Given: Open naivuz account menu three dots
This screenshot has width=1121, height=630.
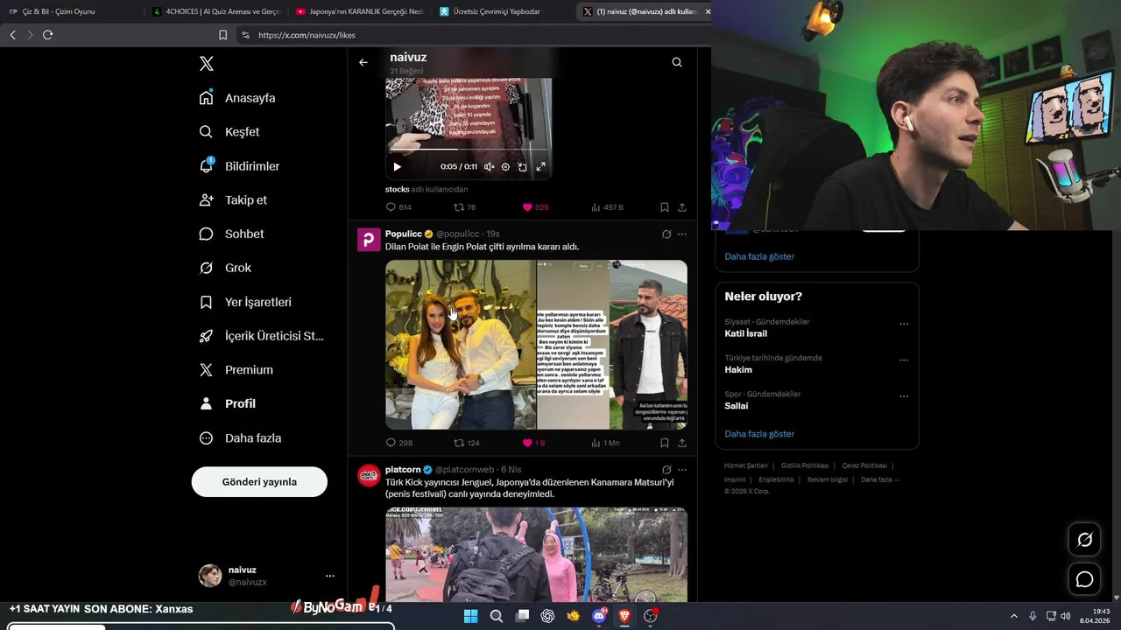Looking at the screenshot, I should coord(330,576).
